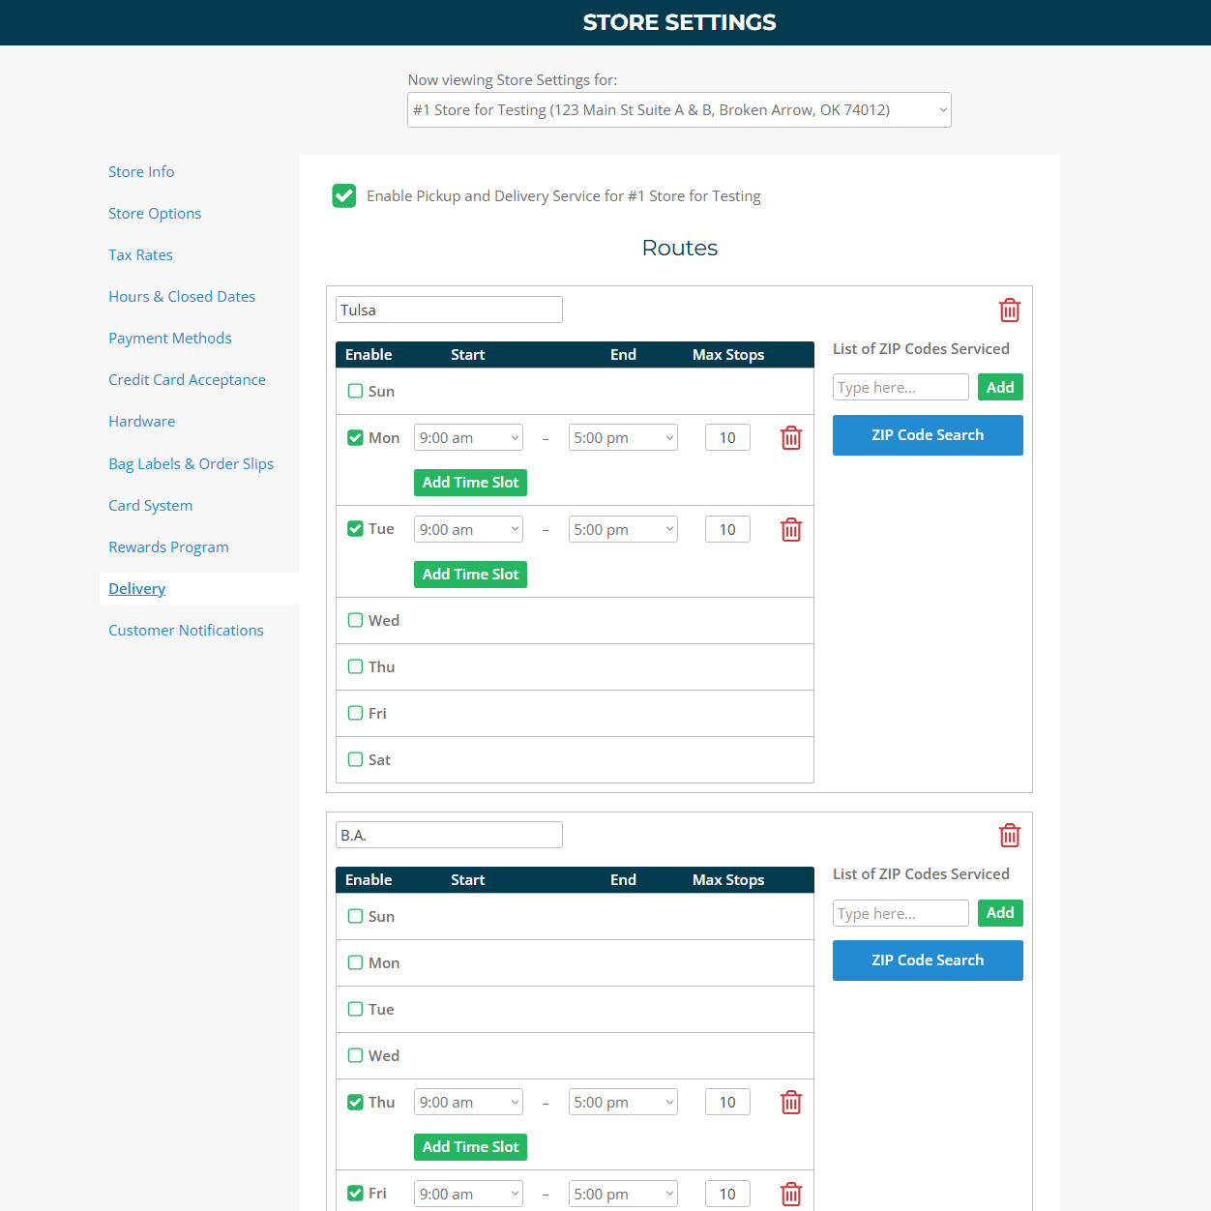The width and height of the screenshot is (1211, 1211).
Task: Open Tulsa Tuesday start time dropdown
Action: click(x=468, y=529)
